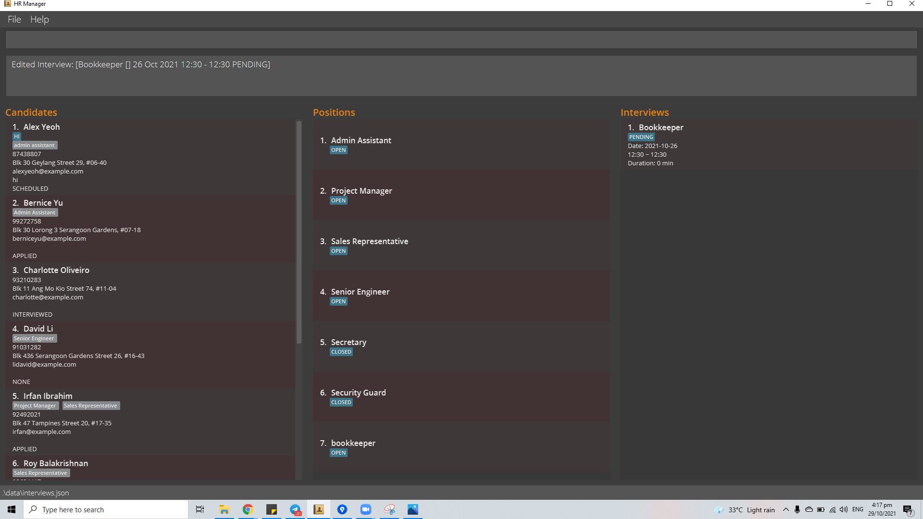Open Task View from the taskbar

[x=200, y=509]
